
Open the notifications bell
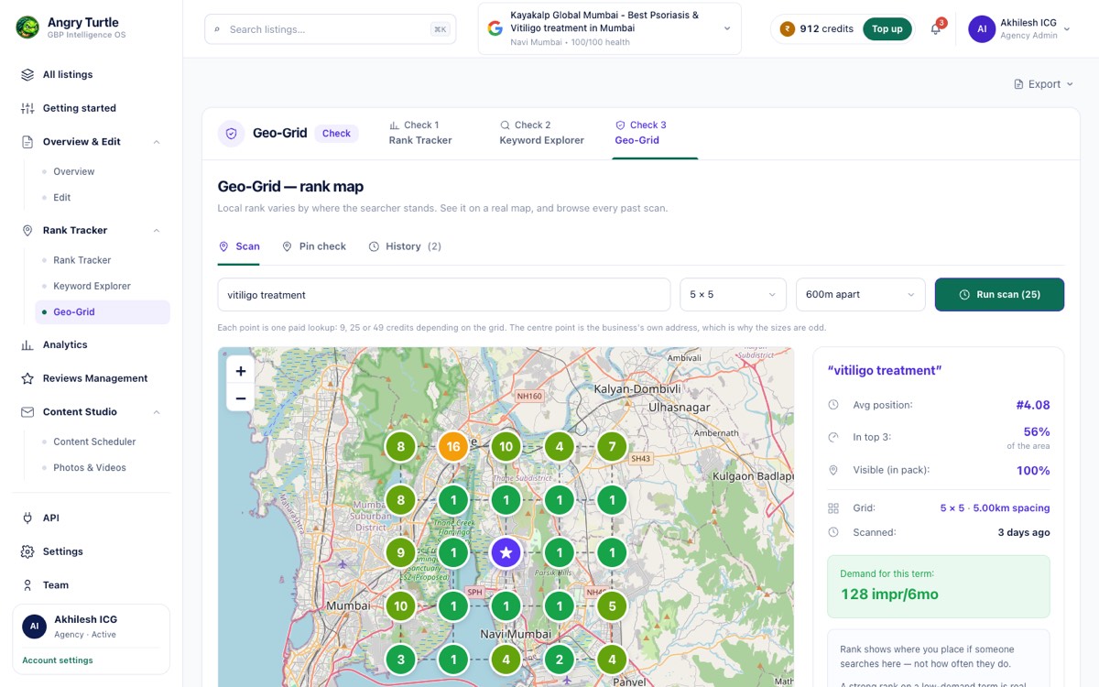[x=935, y=29]
